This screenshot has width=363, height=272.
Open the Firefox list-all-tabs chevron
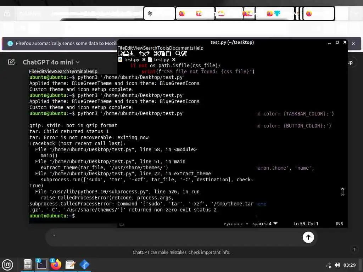click(356, 13)
